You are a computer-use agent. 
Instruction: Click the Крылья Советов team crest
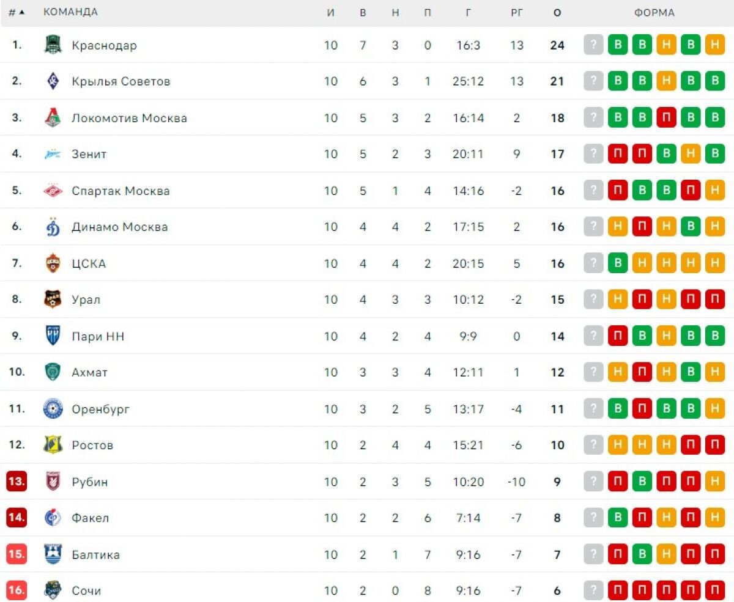53,81
